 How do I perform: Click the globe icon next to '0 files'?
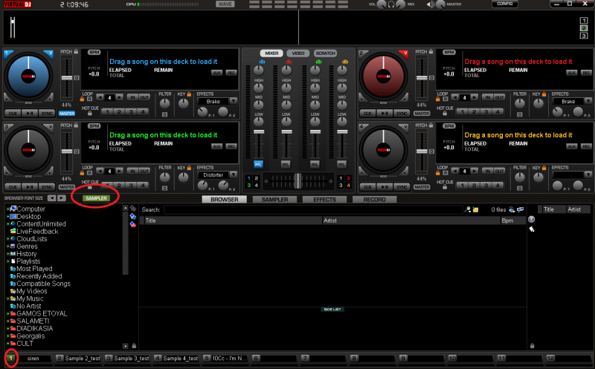[512, 209]
